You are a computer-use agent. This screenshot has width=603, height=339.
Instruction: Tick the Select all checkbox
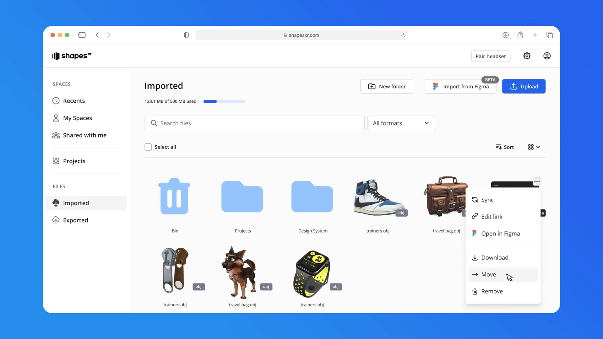pyautogui.click(x=148, y=147)
